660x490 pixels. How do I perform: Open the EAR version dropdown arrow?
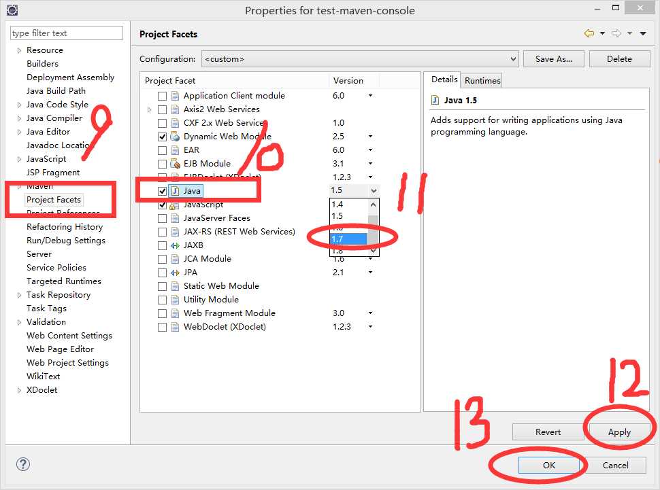(x=370, y=150)
